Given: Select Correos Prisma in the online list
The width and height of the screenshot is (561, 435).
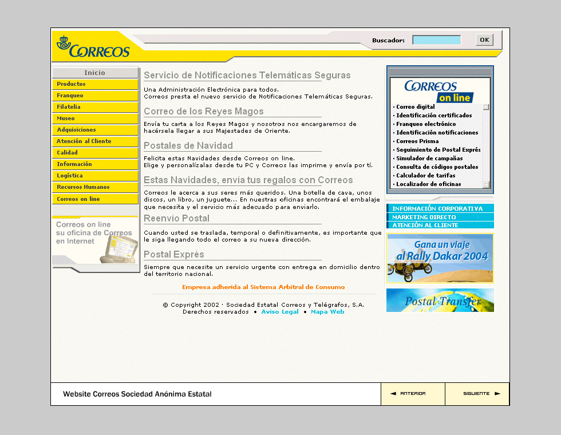Looking at the screenshot, I should (417, 141).
